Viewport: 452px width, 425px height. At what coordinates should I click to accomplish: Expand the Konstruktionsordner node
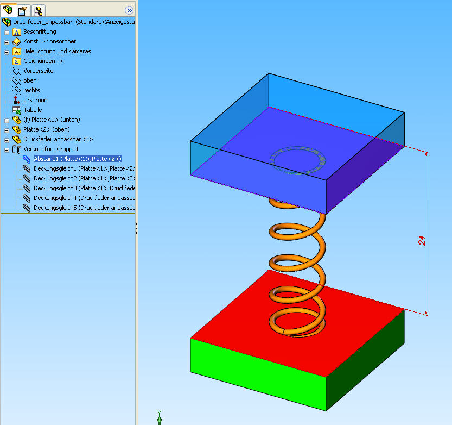click(7, 42)
